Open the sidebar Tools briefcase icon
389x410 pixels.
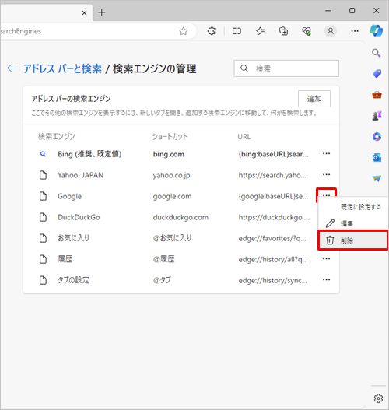(x=377, y=95)
